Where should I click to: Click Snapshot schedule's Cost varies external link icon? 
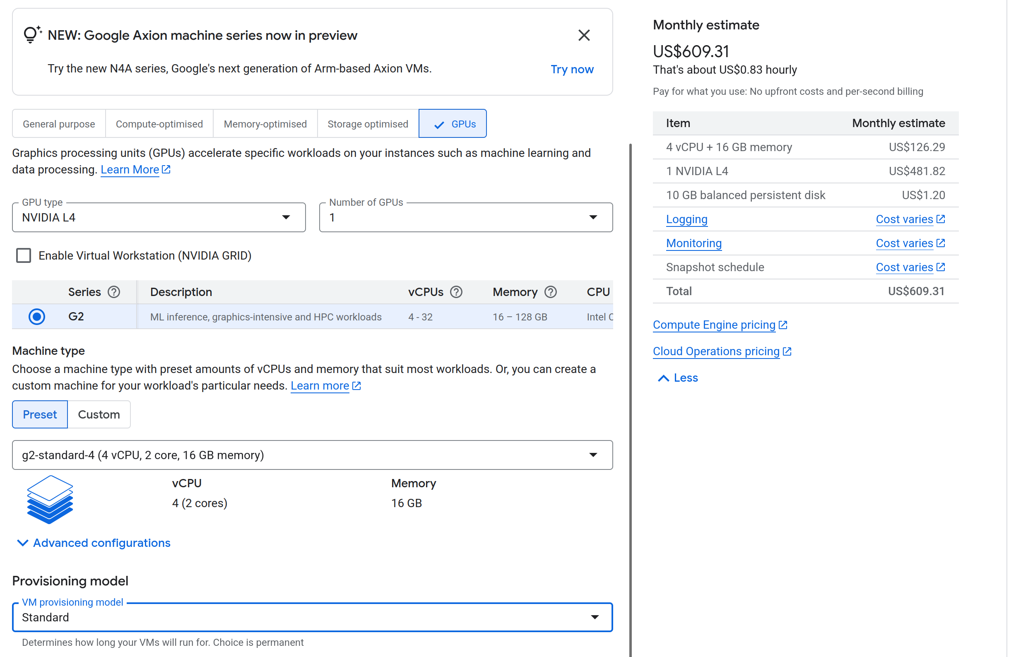[941, 267]
